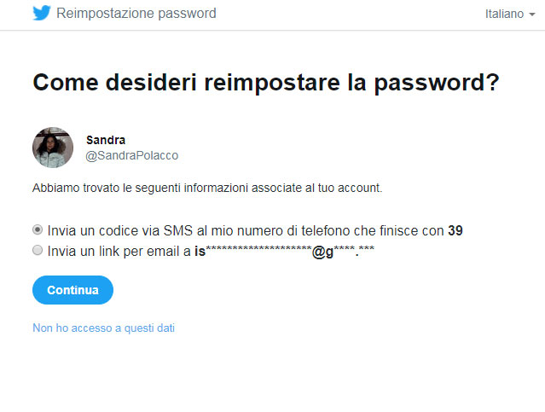Screen dimensions: 545x412
Task: Click the Invia un link per email label
Action: 211,251
